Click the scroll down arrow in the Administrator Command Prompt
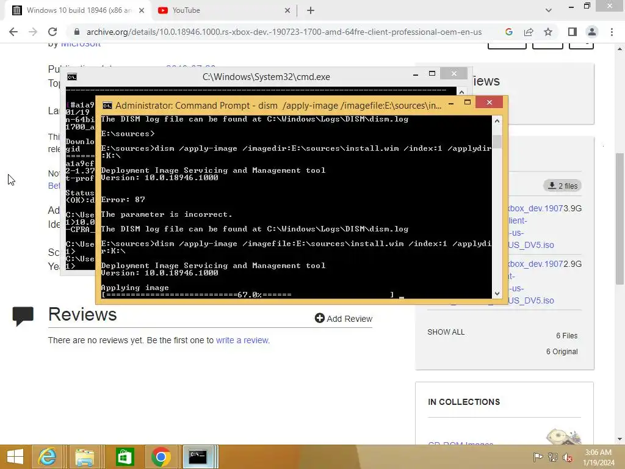Screen dimensions: 625x469 pyautogui.click(x=497, y=294)
